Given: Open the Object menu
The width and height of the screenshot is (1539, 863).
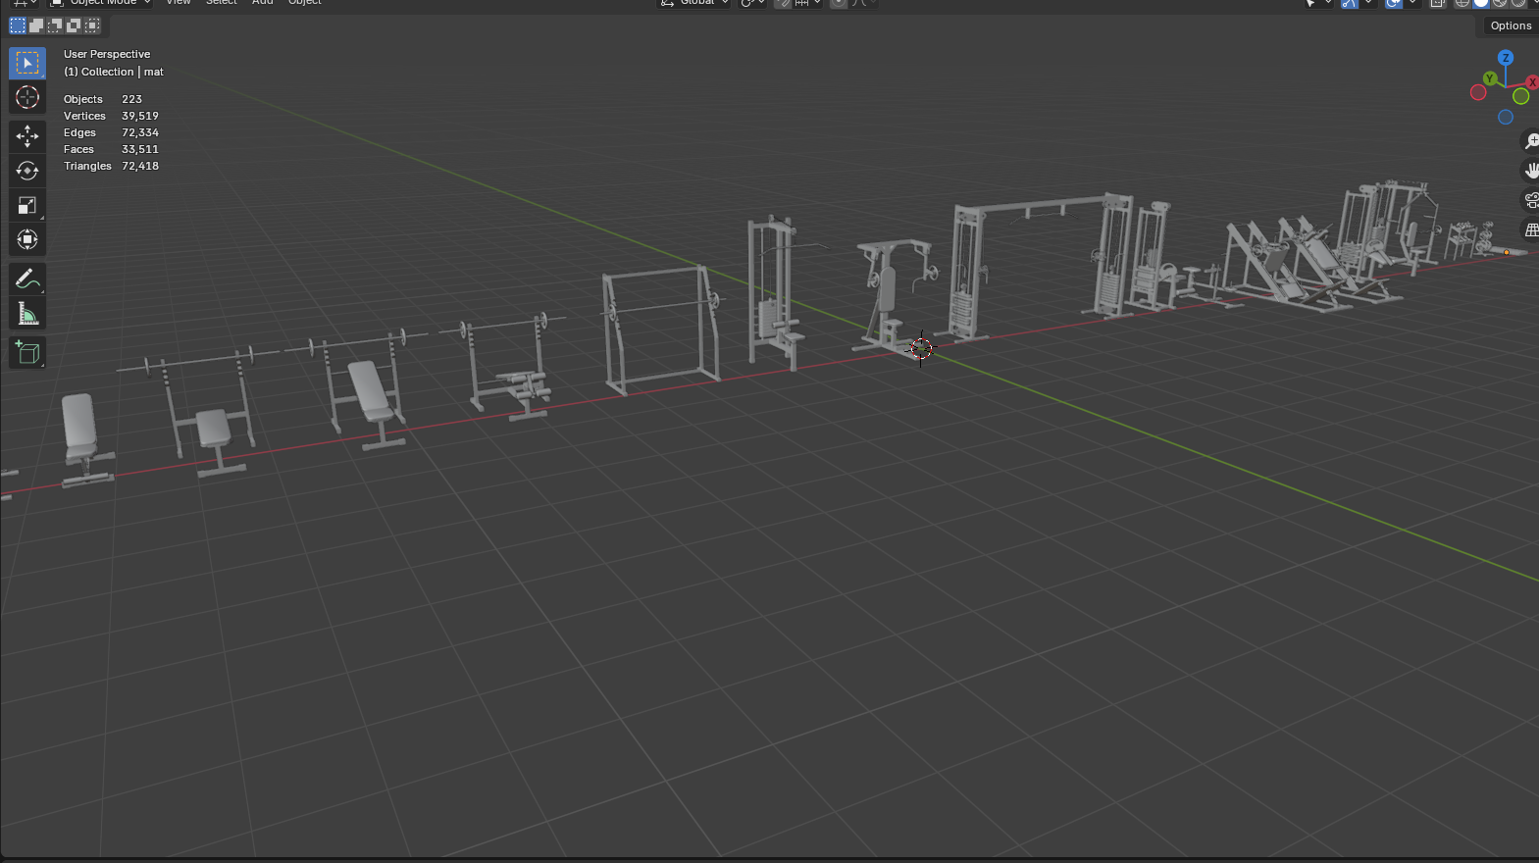Looking at the screenshot, I should (305, 3).
